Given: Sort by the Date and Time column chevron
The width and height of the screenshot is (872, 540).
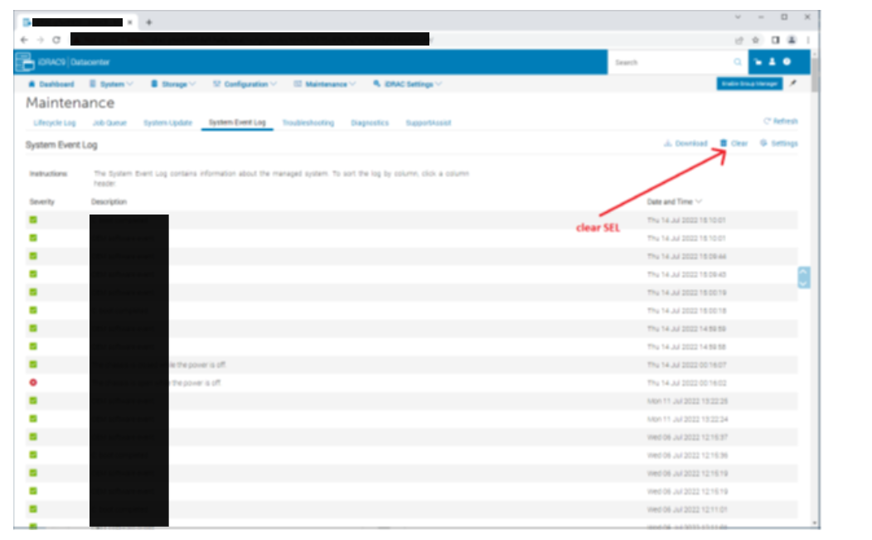Looking at the screenshot, I should (699, 201).
